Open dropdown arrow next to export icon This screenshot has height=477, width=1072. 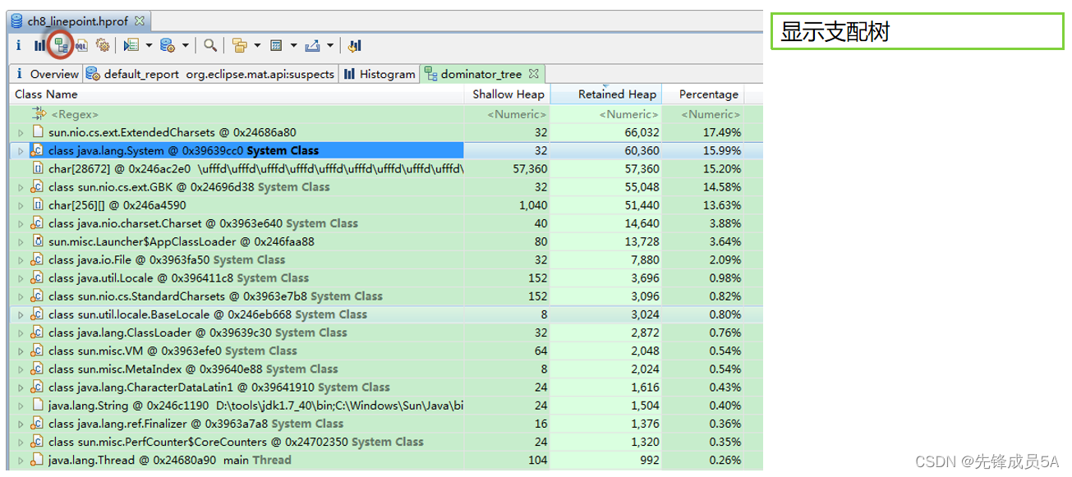[x=329, y=46]
